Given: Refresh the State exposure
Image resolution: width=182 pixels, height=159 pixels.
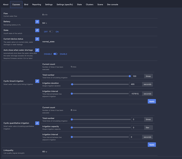Looking at the screenshot, I should point(37,30).
